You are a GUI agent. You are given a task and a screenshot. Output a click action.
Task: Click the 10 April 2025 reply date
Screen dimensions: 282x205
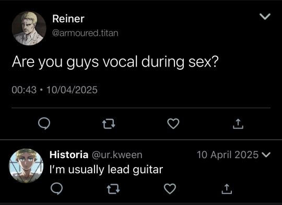click(228, 155)
